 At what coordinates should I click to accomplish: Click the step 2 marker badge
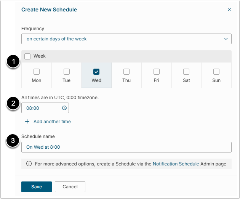click(13, 103)
